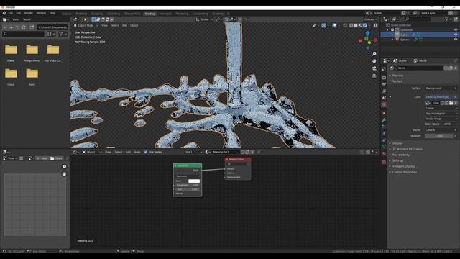Image resolution: width=460 pixels, height=259 pixels.
Task: Open the Equirectangular projection dropdown
Action: click(x=441, y=114)
